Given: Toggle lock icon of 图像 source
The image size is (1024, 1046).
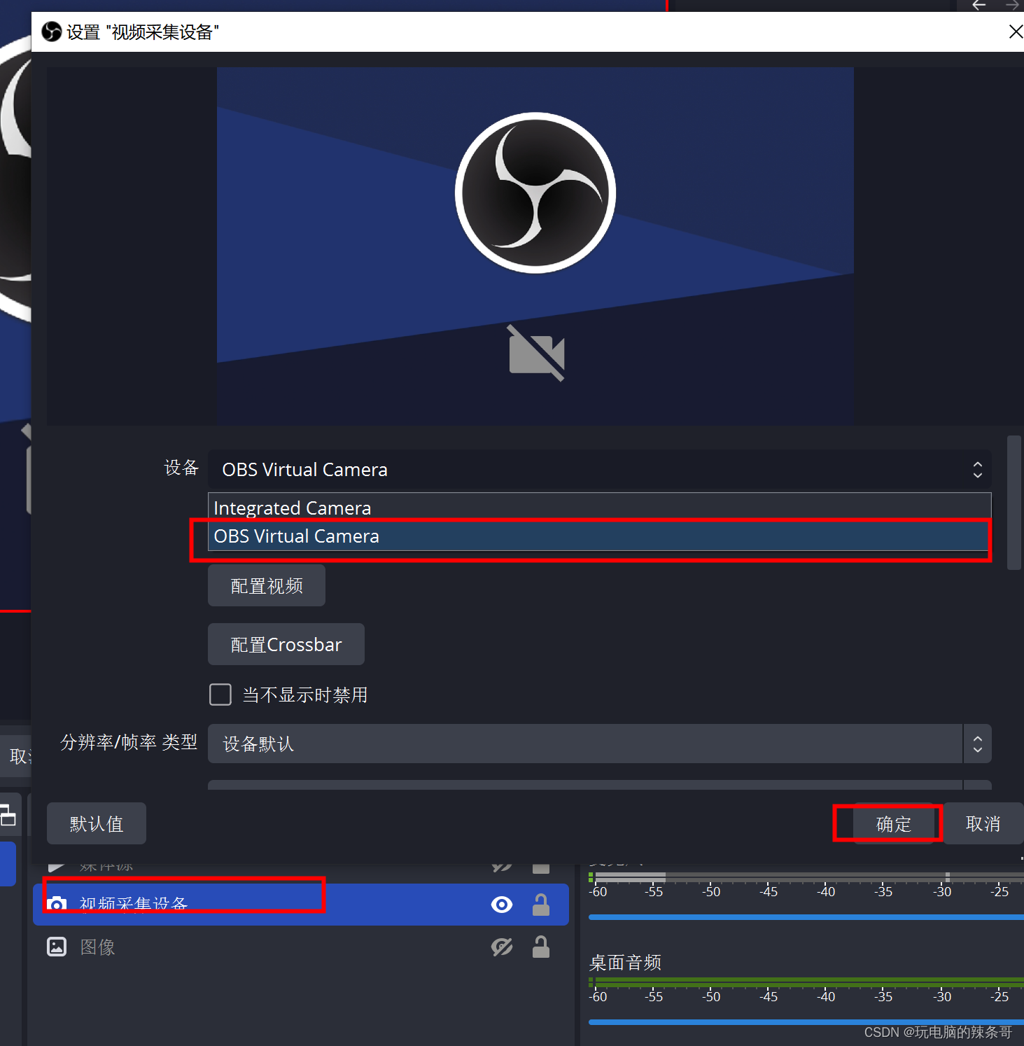Looking at the screenshot, I should click(x=541, y=947).
